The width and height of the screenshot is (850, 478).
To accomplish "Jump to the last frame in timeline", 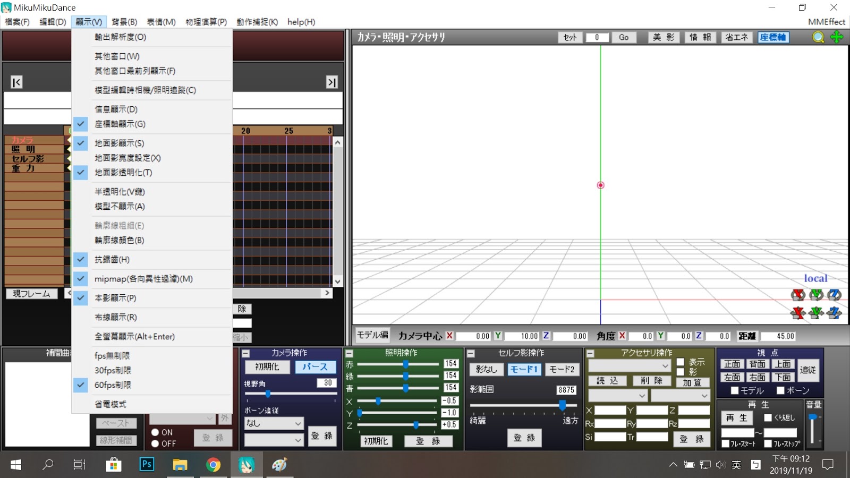I will [332, 82].
